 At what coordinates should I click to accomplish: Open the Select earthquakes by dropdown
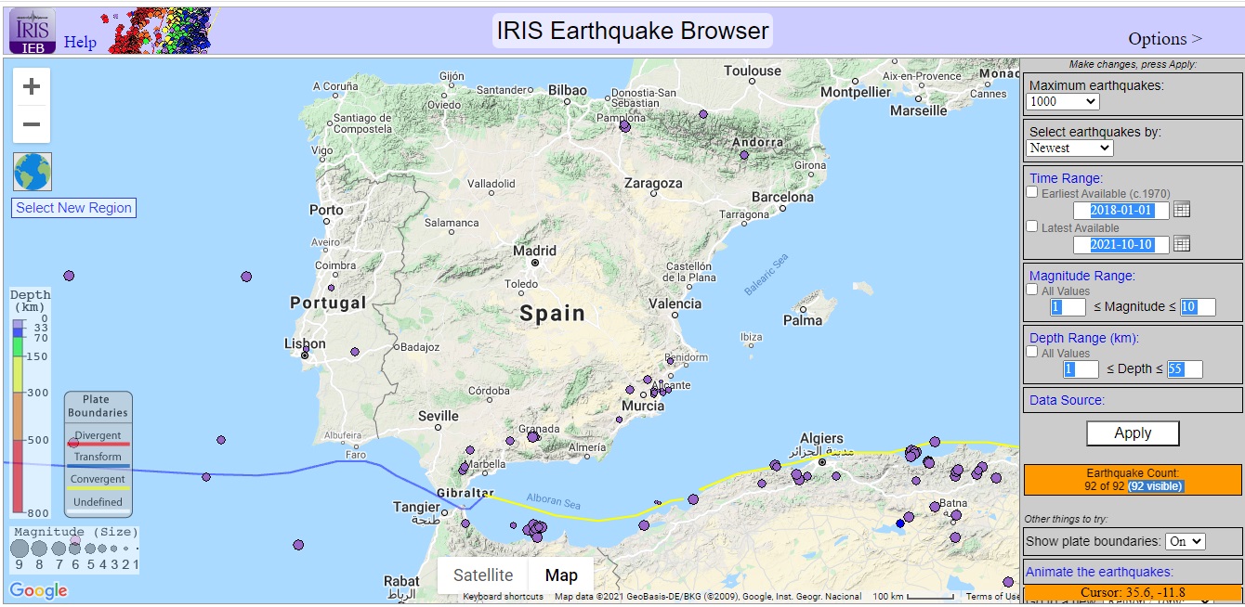pyautogui.click(x=1069, y=148)
